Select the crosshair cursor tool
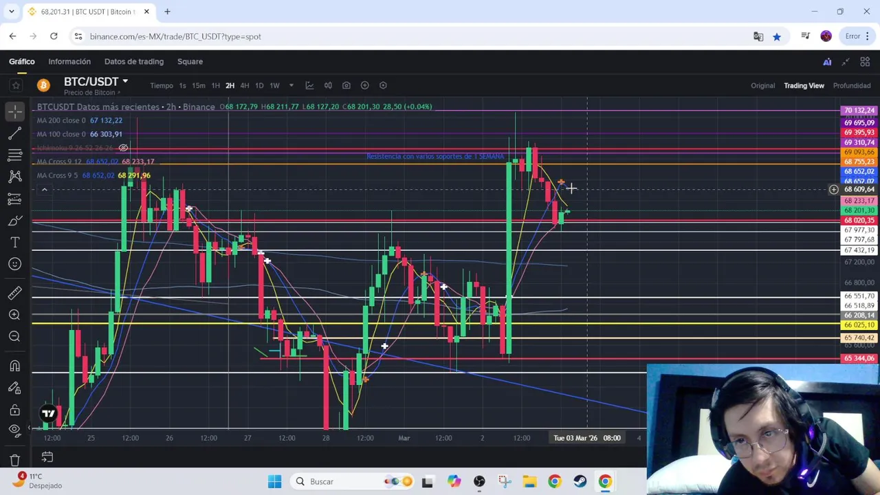The image size is (880, 495). click(15, 111)
